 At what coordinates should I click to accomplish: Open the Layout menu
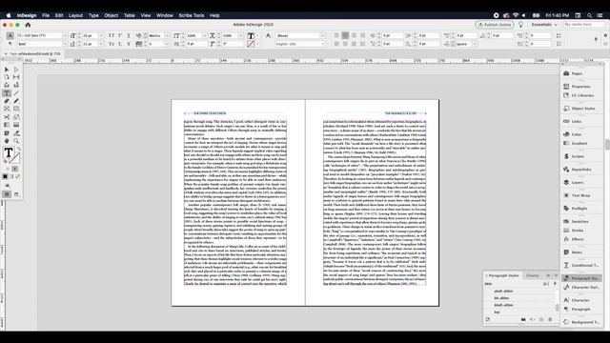click(75, 15)
